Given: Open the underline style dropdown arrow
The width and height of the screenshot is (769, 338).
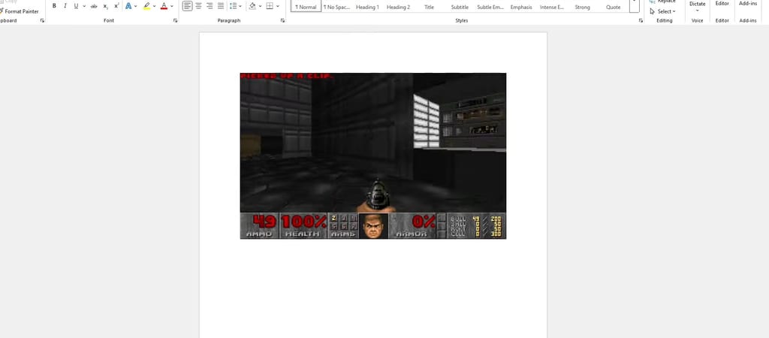Looking at the screenshot, I should point(83,6).
